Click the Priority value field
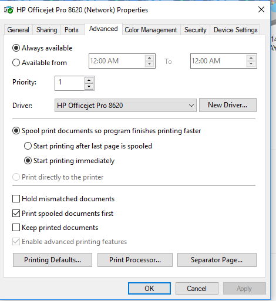The height and width of the screenshot is (301, 276). [x=69, y=83]
